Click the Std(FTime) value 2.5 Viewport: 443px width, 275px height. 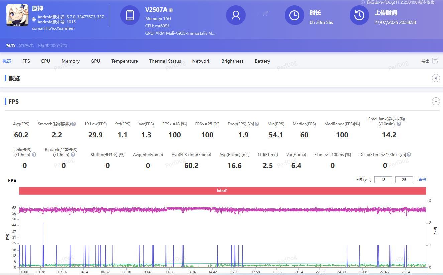click(268, 165)
